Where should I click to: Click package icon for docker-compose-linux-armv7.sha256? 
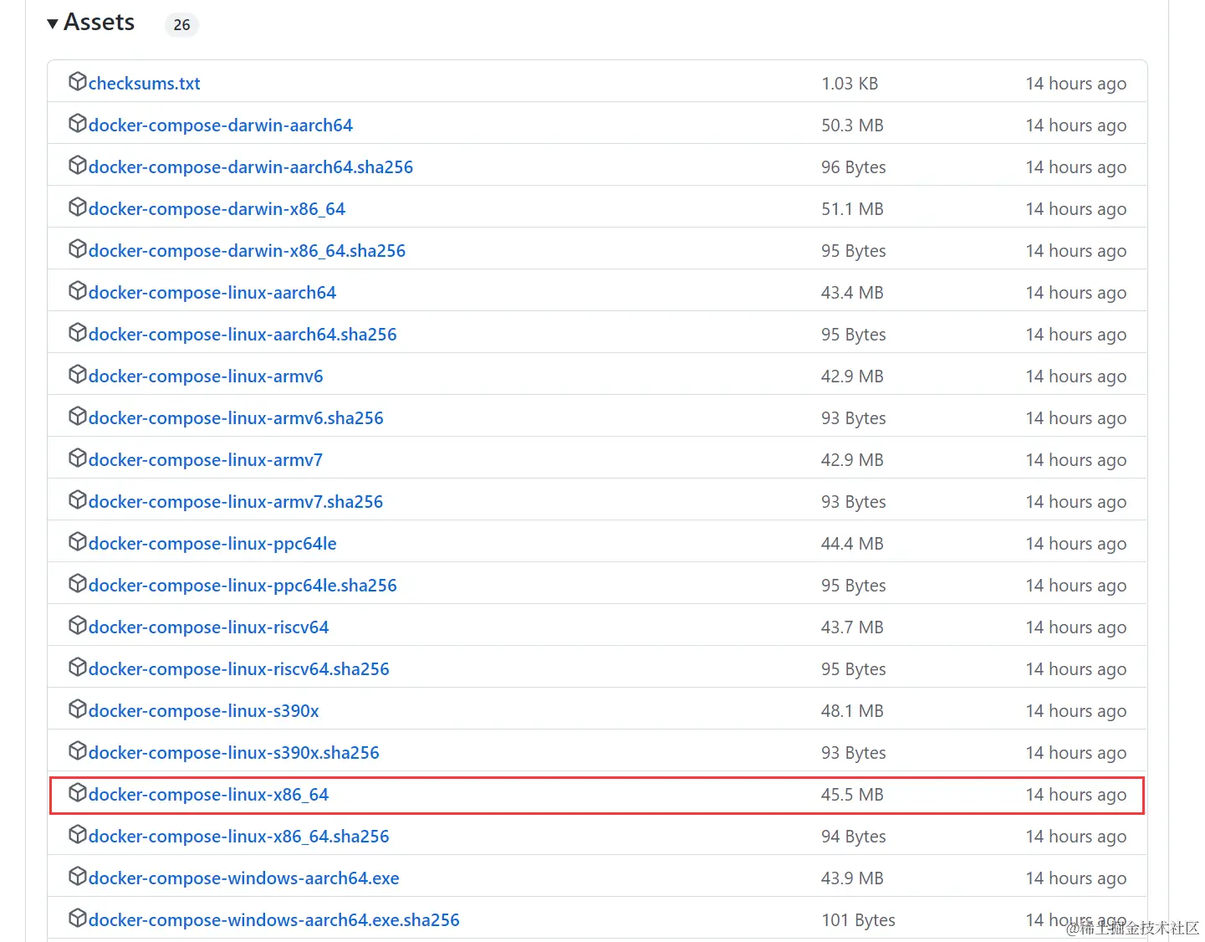tap(78, 499)
